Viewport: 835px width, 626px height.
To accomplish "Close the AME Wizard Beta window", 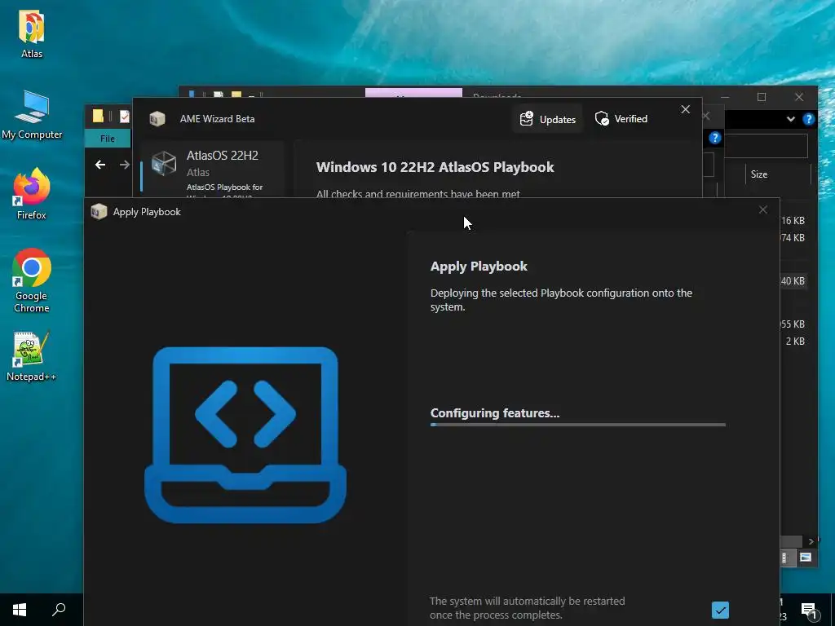I will pyautogui.click(x=685, y=109).
